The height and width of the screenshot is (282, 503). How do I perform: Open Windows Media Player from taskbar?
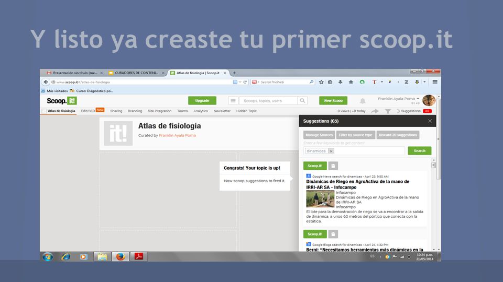tap(84, 257)
